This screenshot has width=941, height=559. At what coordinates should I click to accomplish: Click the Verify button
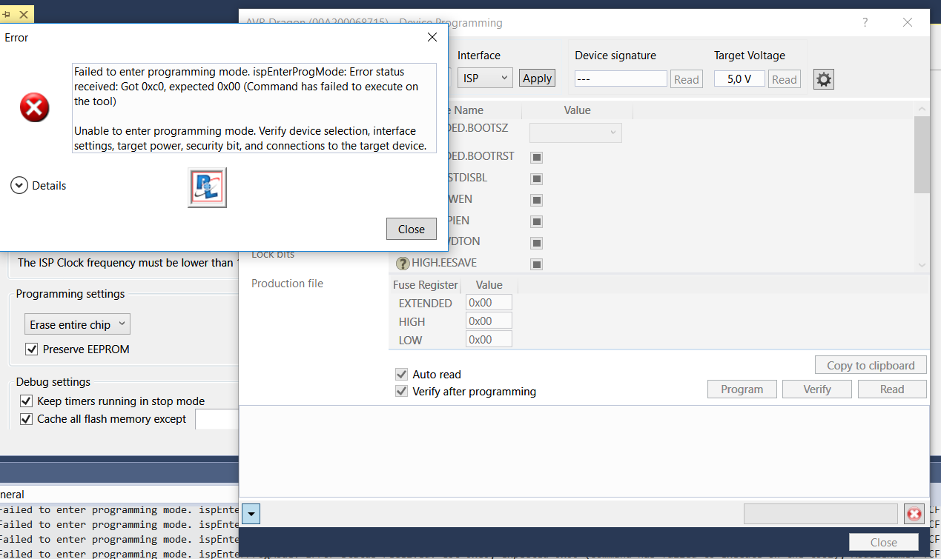817,389
